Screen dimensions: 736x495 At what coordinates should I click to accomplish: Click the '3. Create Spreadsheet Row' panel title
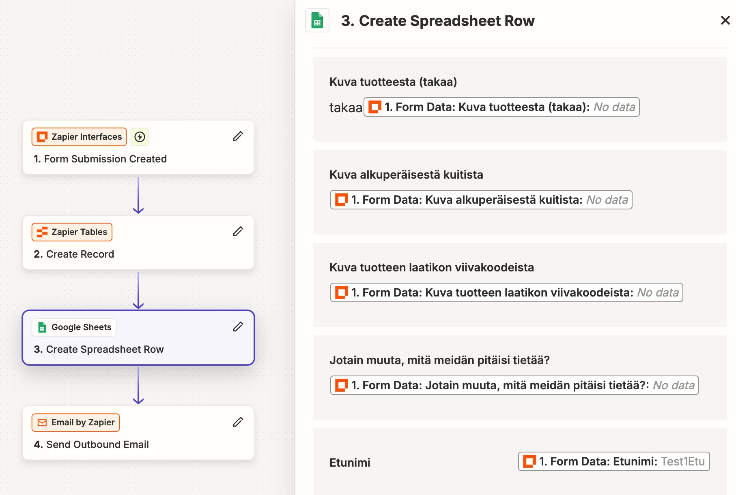(x=438, y=21)
